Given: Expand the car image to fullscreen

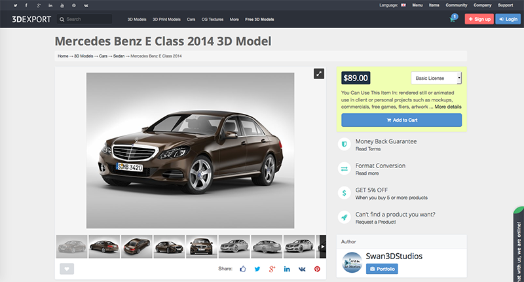Looking at the screenshot, I should (x=318, y=74).
